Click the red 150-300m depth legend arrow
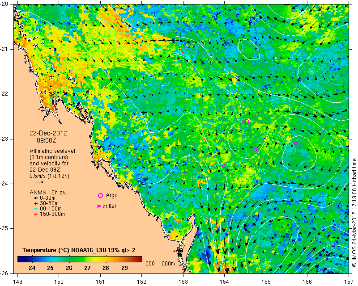Image resolution: width=358 pixels, height=286 pixels. pos(36,214)
